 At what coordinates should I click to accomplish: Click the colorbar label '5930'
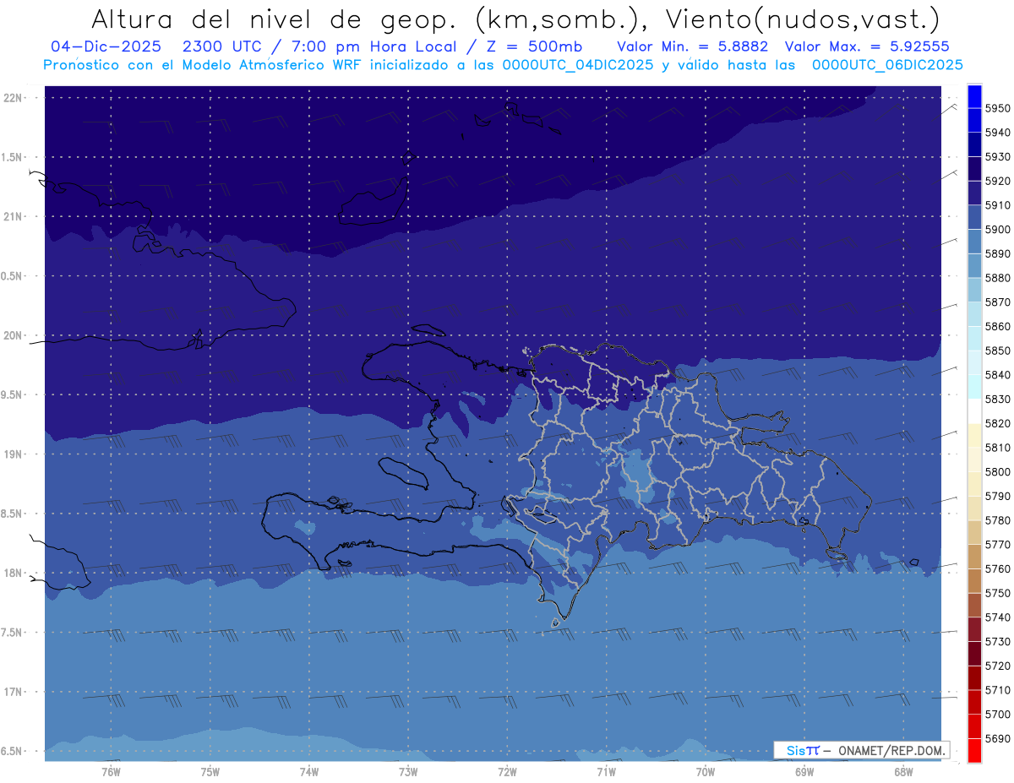click(998, 157)
